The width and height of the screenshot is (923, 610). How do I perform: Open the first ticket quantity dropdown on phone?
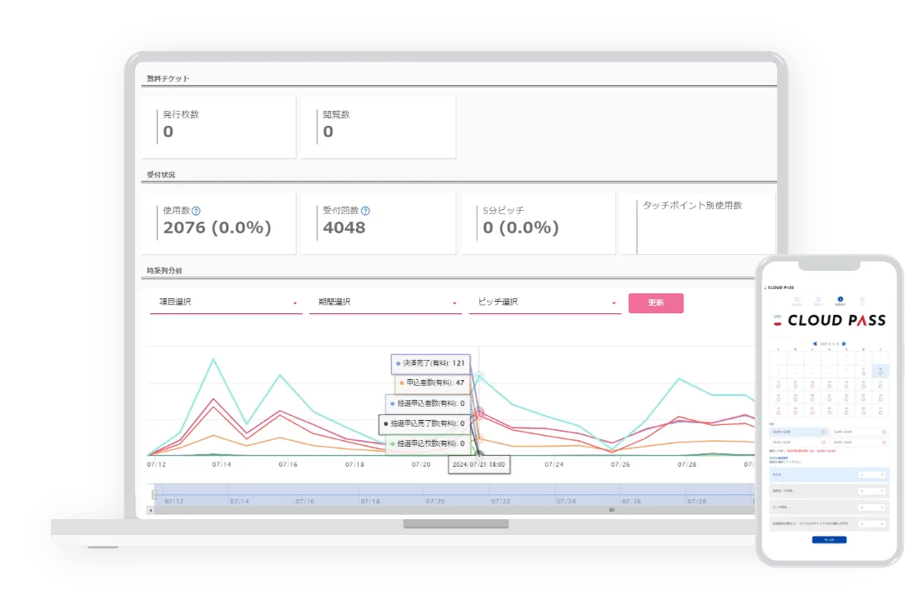(x=871, y=473)
